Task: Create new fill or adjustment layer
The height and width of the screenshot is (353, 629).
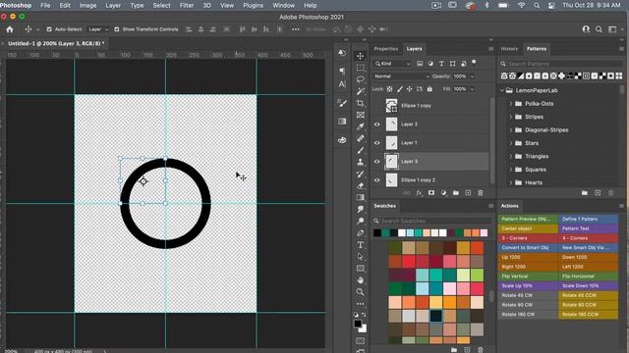Action: (x=443, y=193)
